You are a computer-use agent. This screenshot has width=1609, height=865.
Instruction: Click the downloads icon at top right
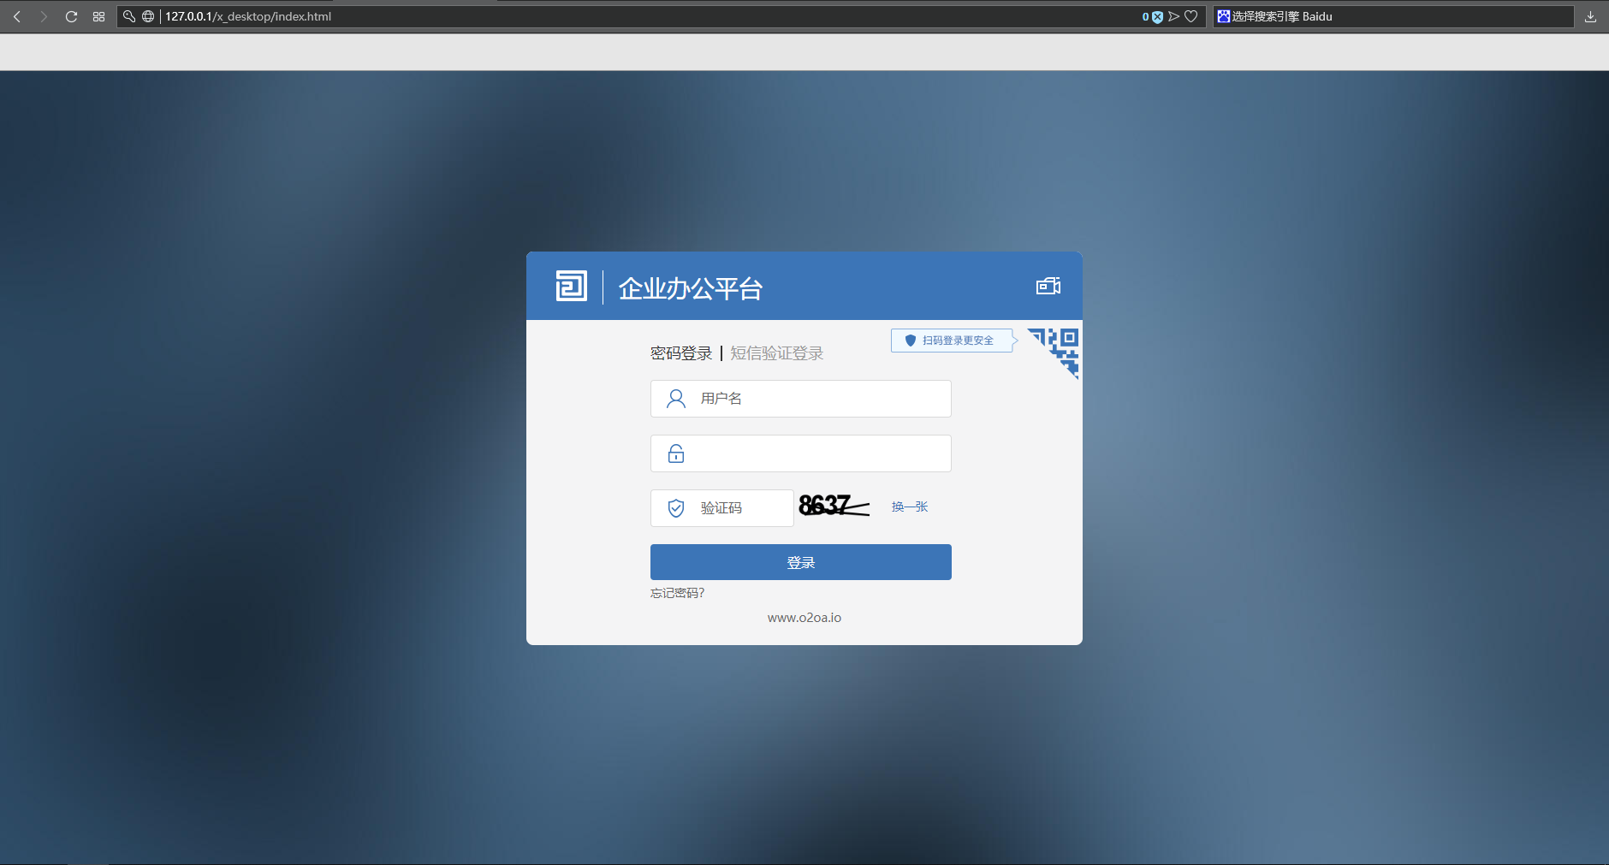(x=1589, y=15)
